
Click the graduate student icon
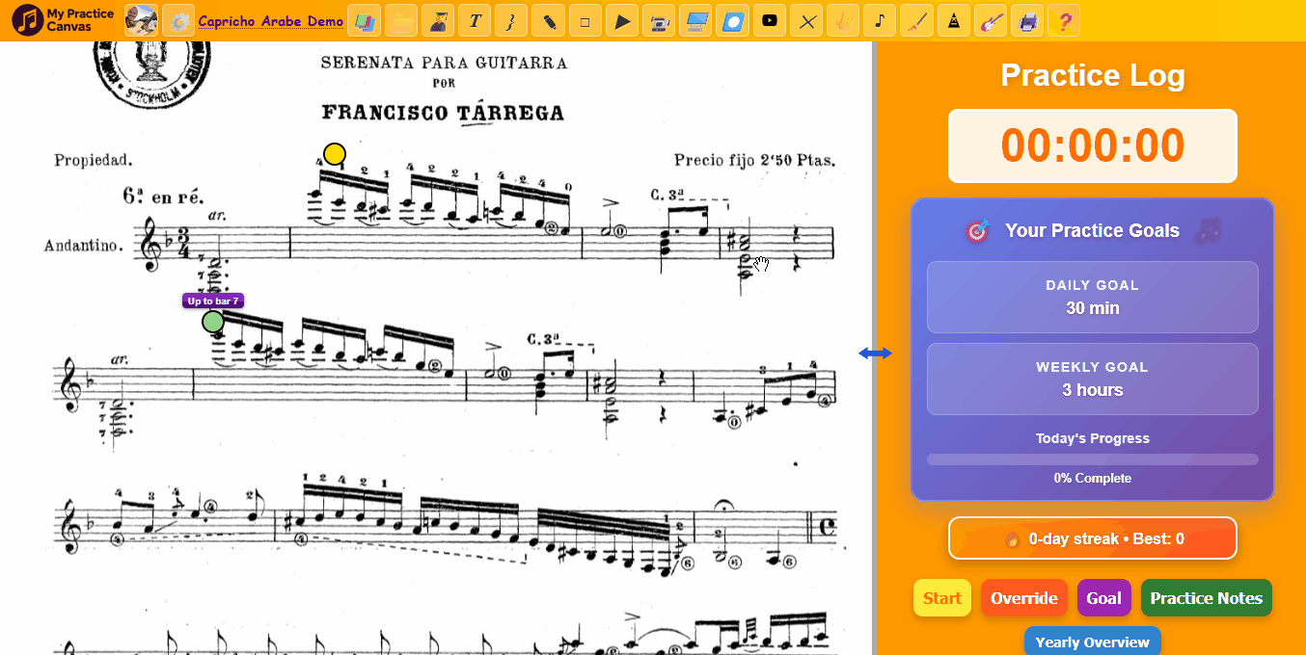(x=439, y=20)
